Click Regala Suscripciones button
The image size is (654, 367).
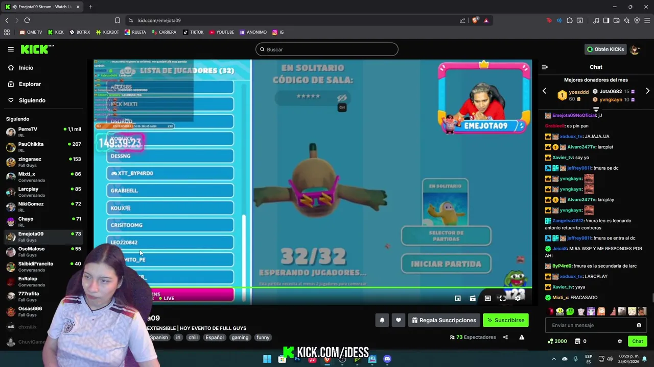pyautogui.click(x=444, y=320)
